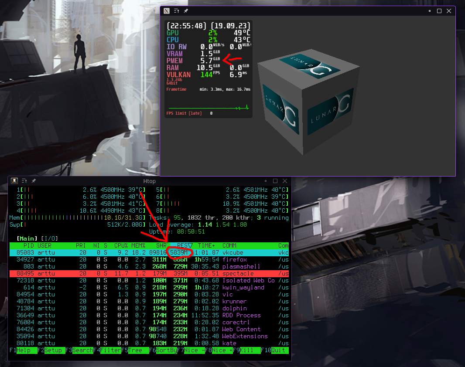
Task: Enable keep-above via Htop's titlebar arrow icon
Action: (24, 180)
